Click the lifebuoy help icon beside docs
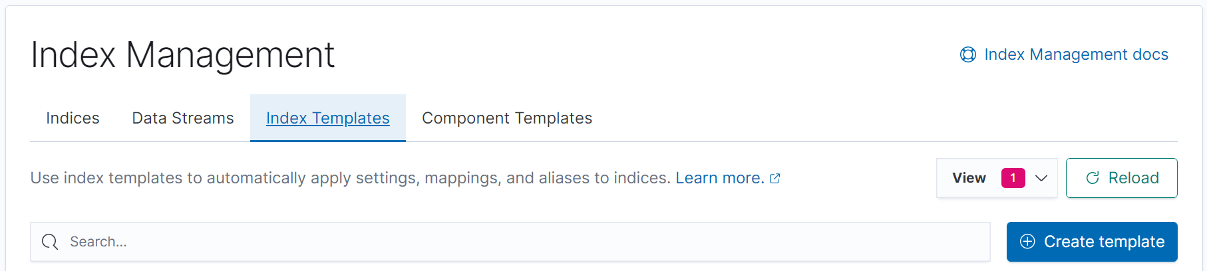Screen dimensions: 1207x271 click(x=967, y=54)
